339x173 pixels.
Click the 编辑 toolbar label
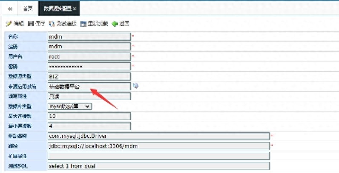click(x=19, y=24)
